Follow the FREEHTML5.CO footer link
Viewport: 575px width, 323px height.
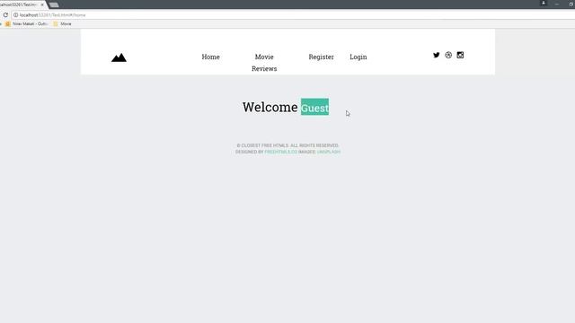(x=281, y=152)
